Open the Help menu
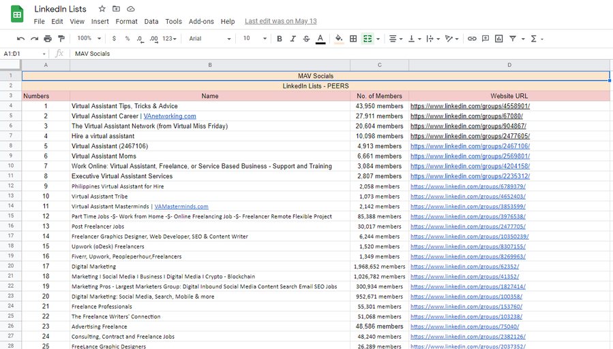The height and width of the screenshot is (349, 613). coord(228,22)
